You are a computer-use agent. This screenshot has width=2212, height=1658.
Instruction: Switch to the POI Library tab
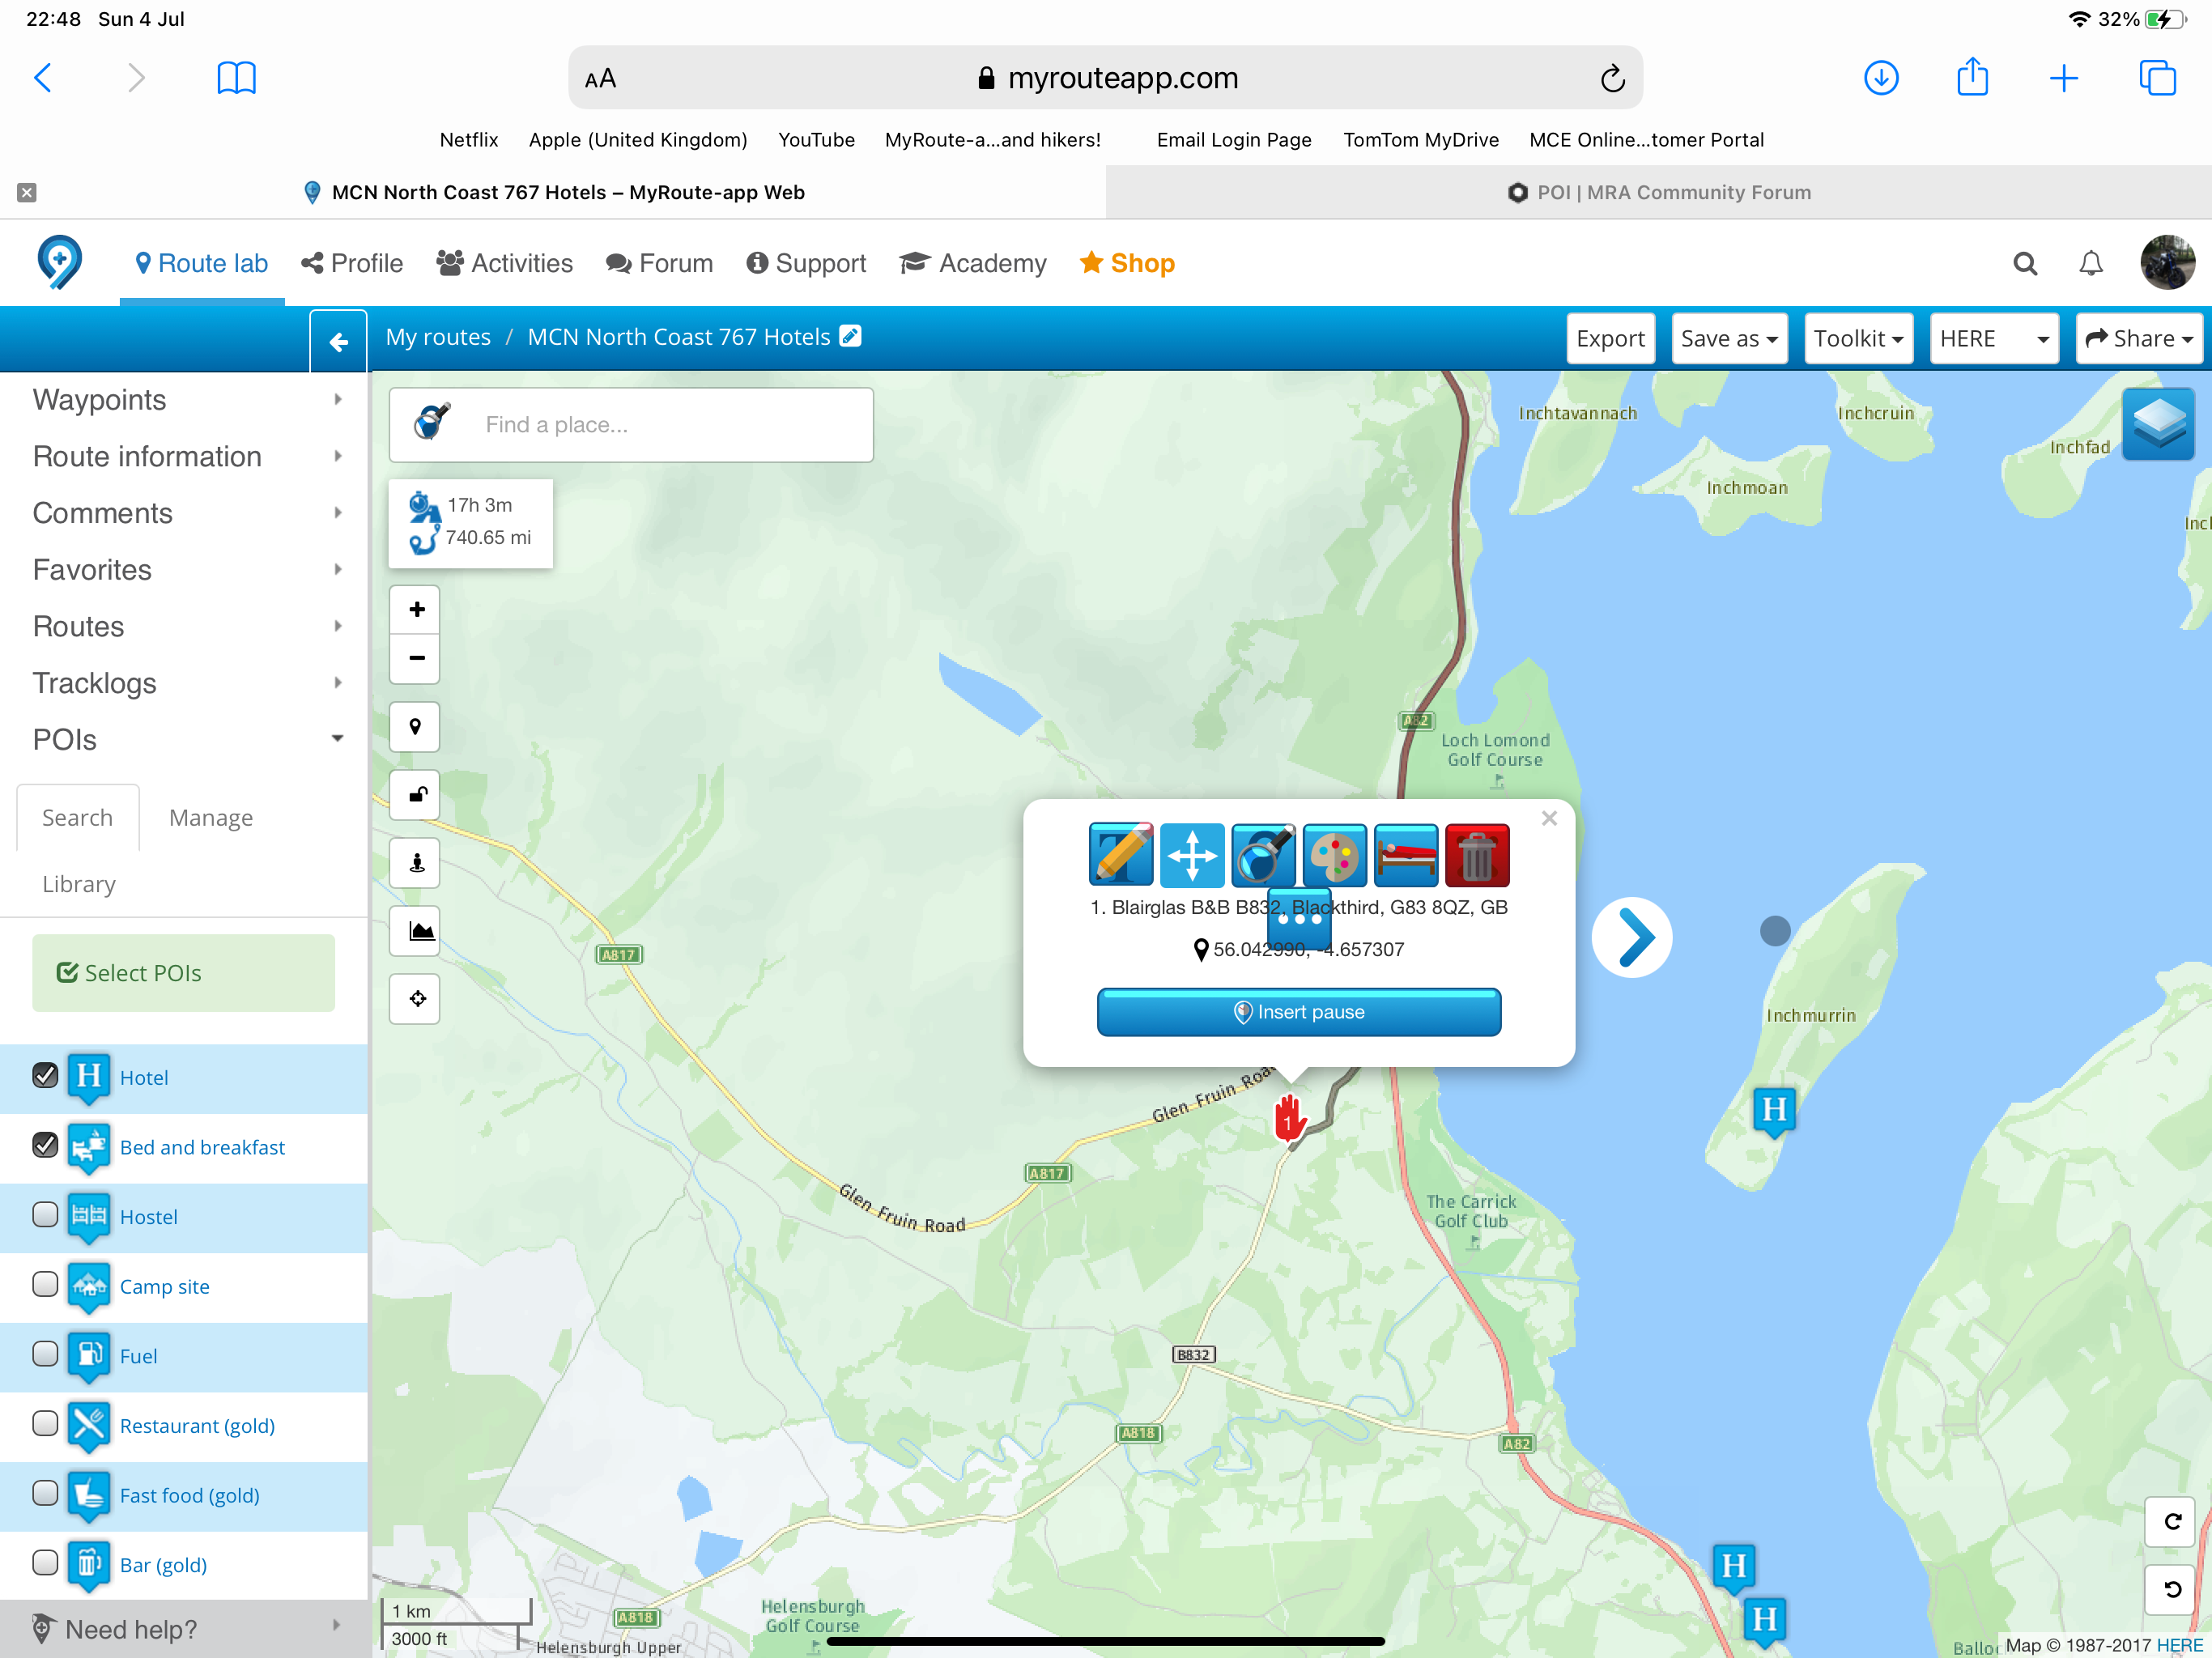pos(79,884)
